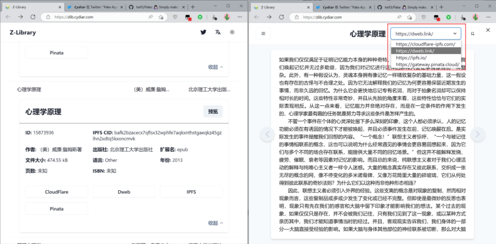This screenshot has width=496, height=244.
Task: Click the bookmark icon beside gateway dropdown
Action: click(473, 33)
